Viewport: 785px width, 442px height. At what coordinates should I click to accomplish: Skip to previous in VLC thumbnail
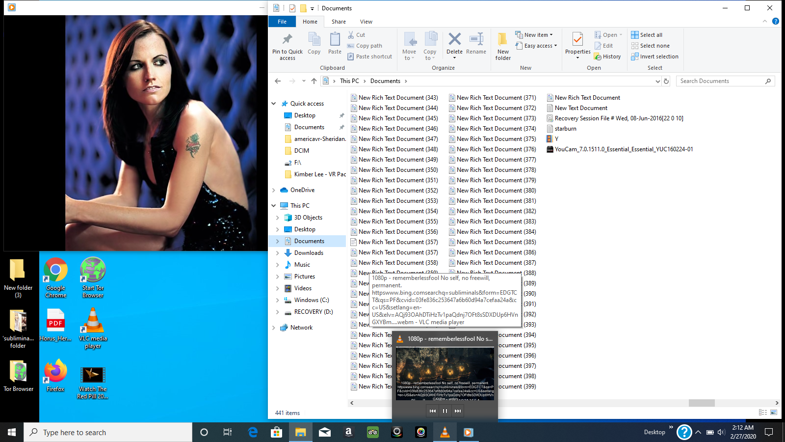[432, 411]
